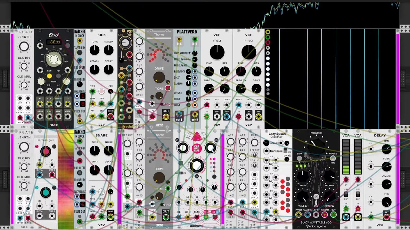The image size is (410, 230).
Task: Click the Bernoulli gate upper OUT A jack
Action: click(x=39, y=175)
